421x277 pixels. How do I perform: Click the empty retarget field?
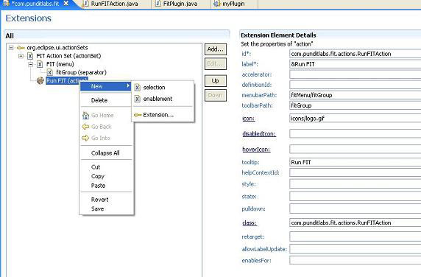(x=355, y=236)
